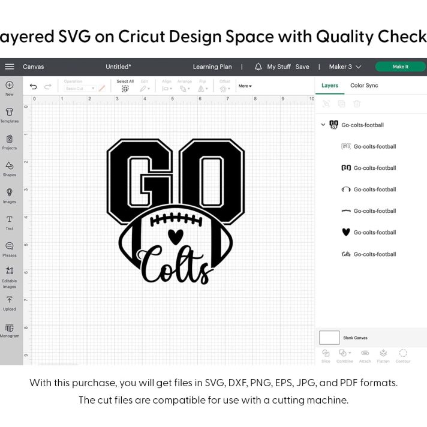Screen dimensions: 427x427
Task: Click the Untitled* project title
Action: click(x=118, y=67)
